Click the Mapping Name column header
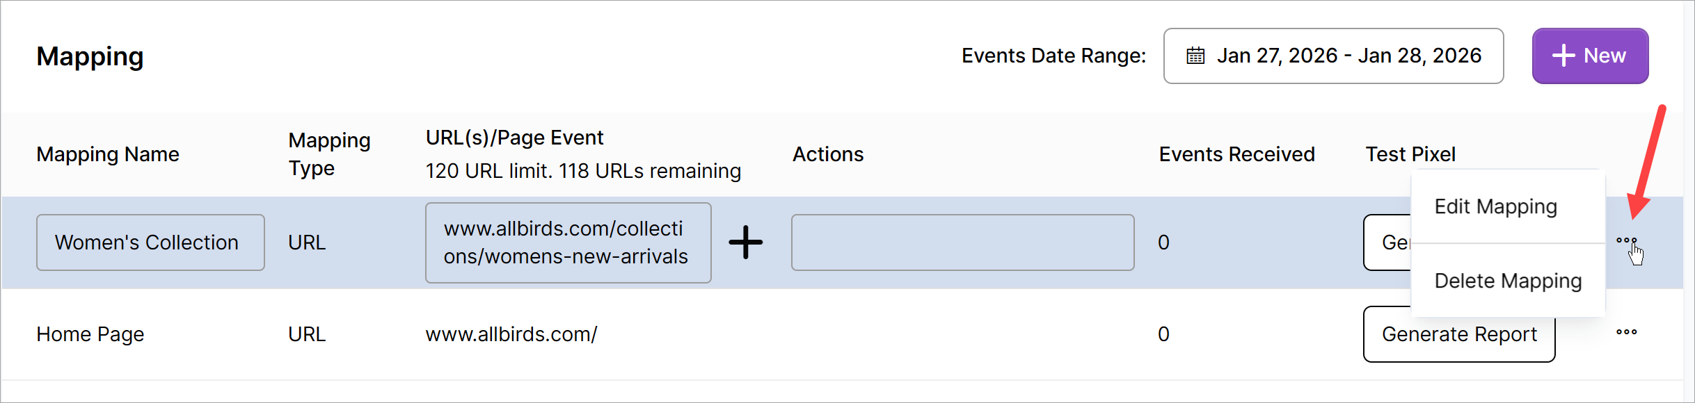Screen dimensions: 1695x403 point(108,154)
